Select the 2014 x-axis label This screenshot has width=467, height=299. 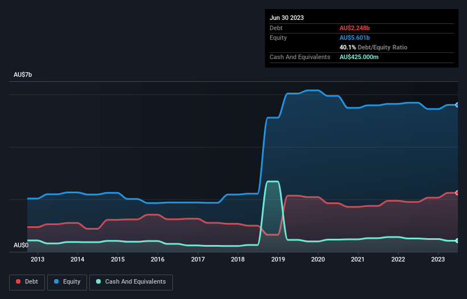coord(77,259)
